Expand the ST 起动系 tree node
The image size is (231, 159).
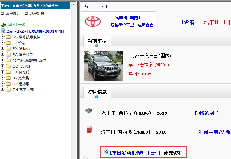2,84
